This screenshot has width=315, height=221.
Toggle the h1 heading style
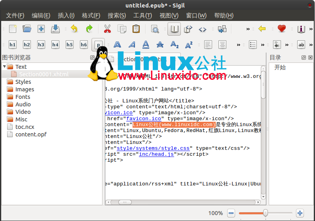[13, 45]
